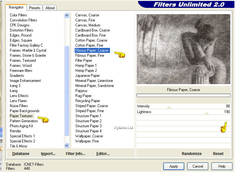Select the Image Enhancement category
Image resolution: width=236 pixels, height=172 pixels.
(x=25, y=81)
